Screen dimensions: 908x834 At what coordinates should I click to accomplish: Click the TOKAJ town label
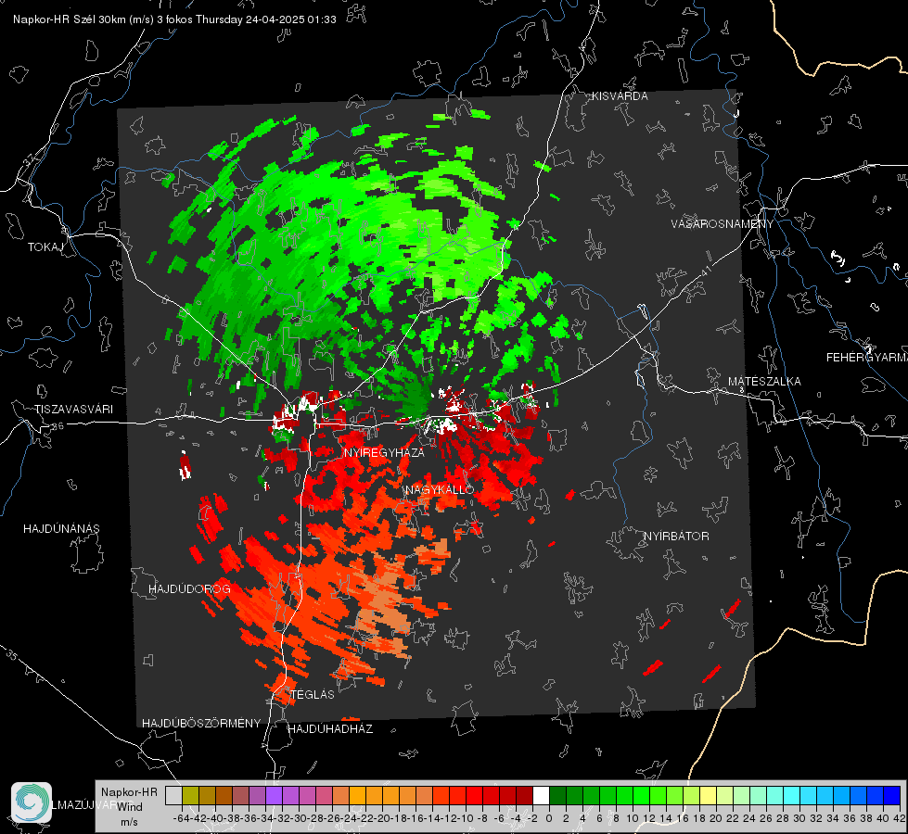45,247
